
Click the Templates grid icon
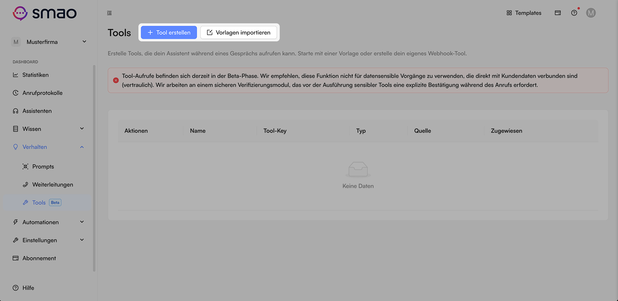click(509, 13)
